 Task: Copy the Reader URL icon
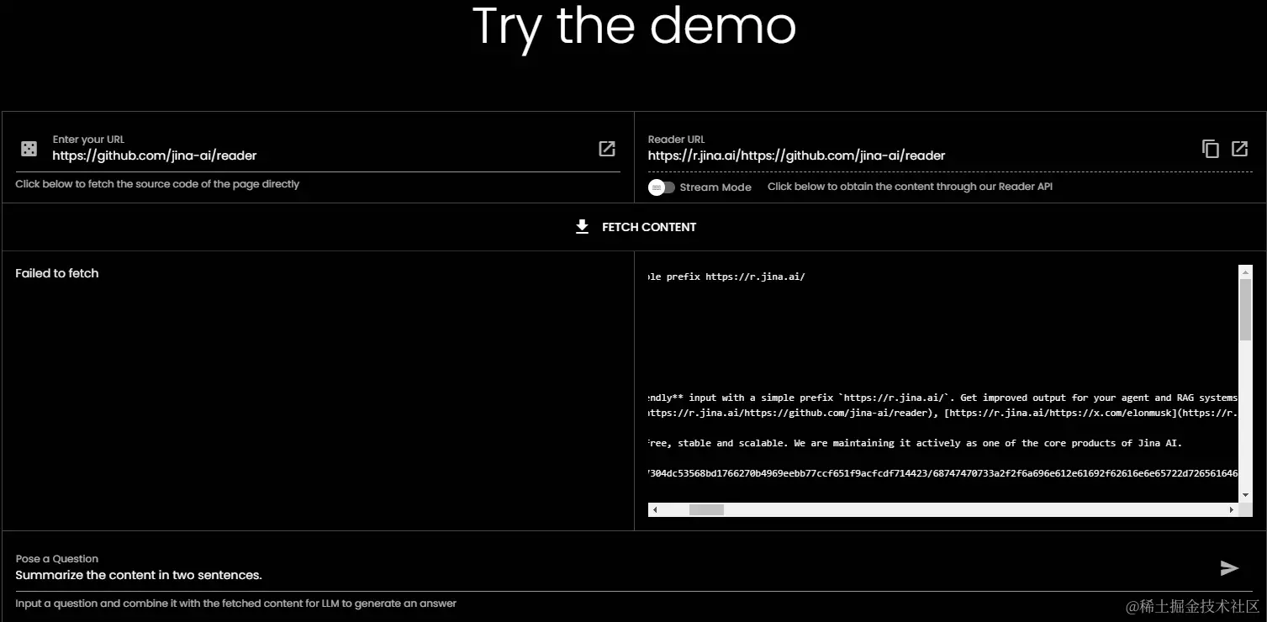1211,149
